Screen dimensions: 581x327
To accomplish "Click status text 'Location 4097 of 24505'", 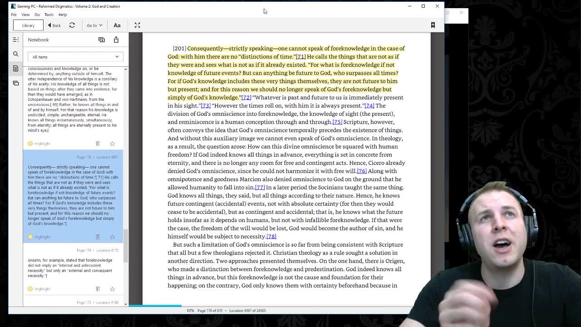I will click(247, 311).
